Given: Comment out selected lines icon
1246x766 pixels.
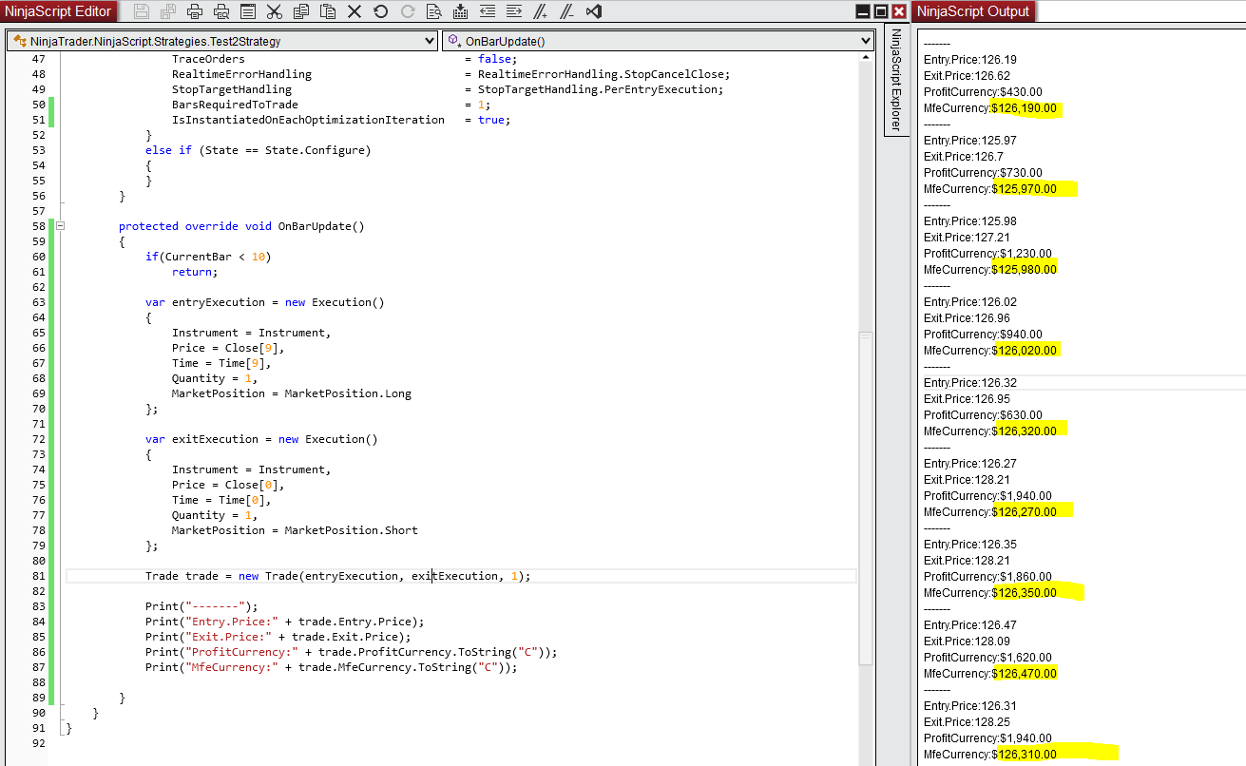Looking at the screenshot, I should click(541, 11).
